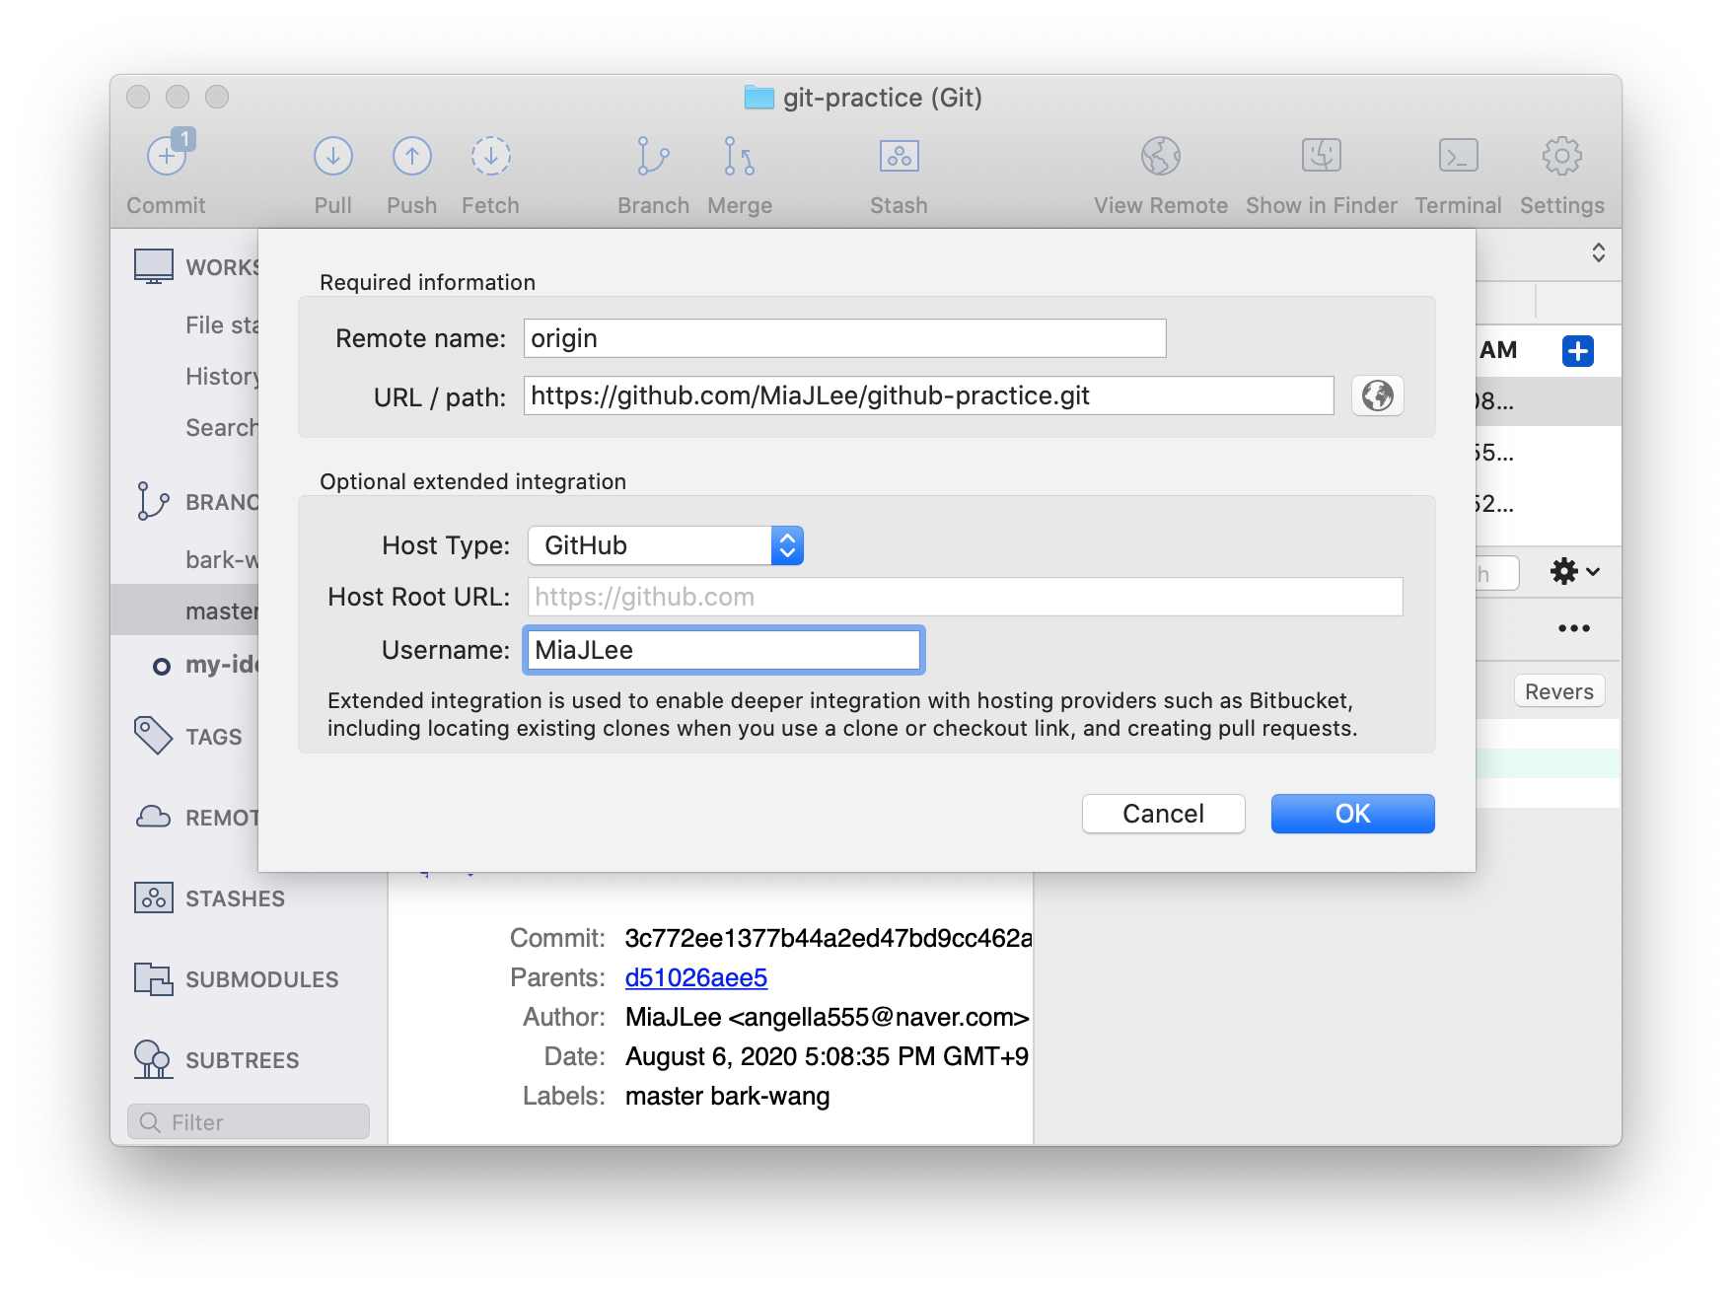The image size is (1732, 1292).
Task: Click the globe icon beside the URL field
Action: (1377, 396)
